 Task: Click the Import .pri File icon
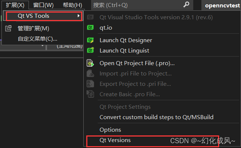(x=90, y=74)
